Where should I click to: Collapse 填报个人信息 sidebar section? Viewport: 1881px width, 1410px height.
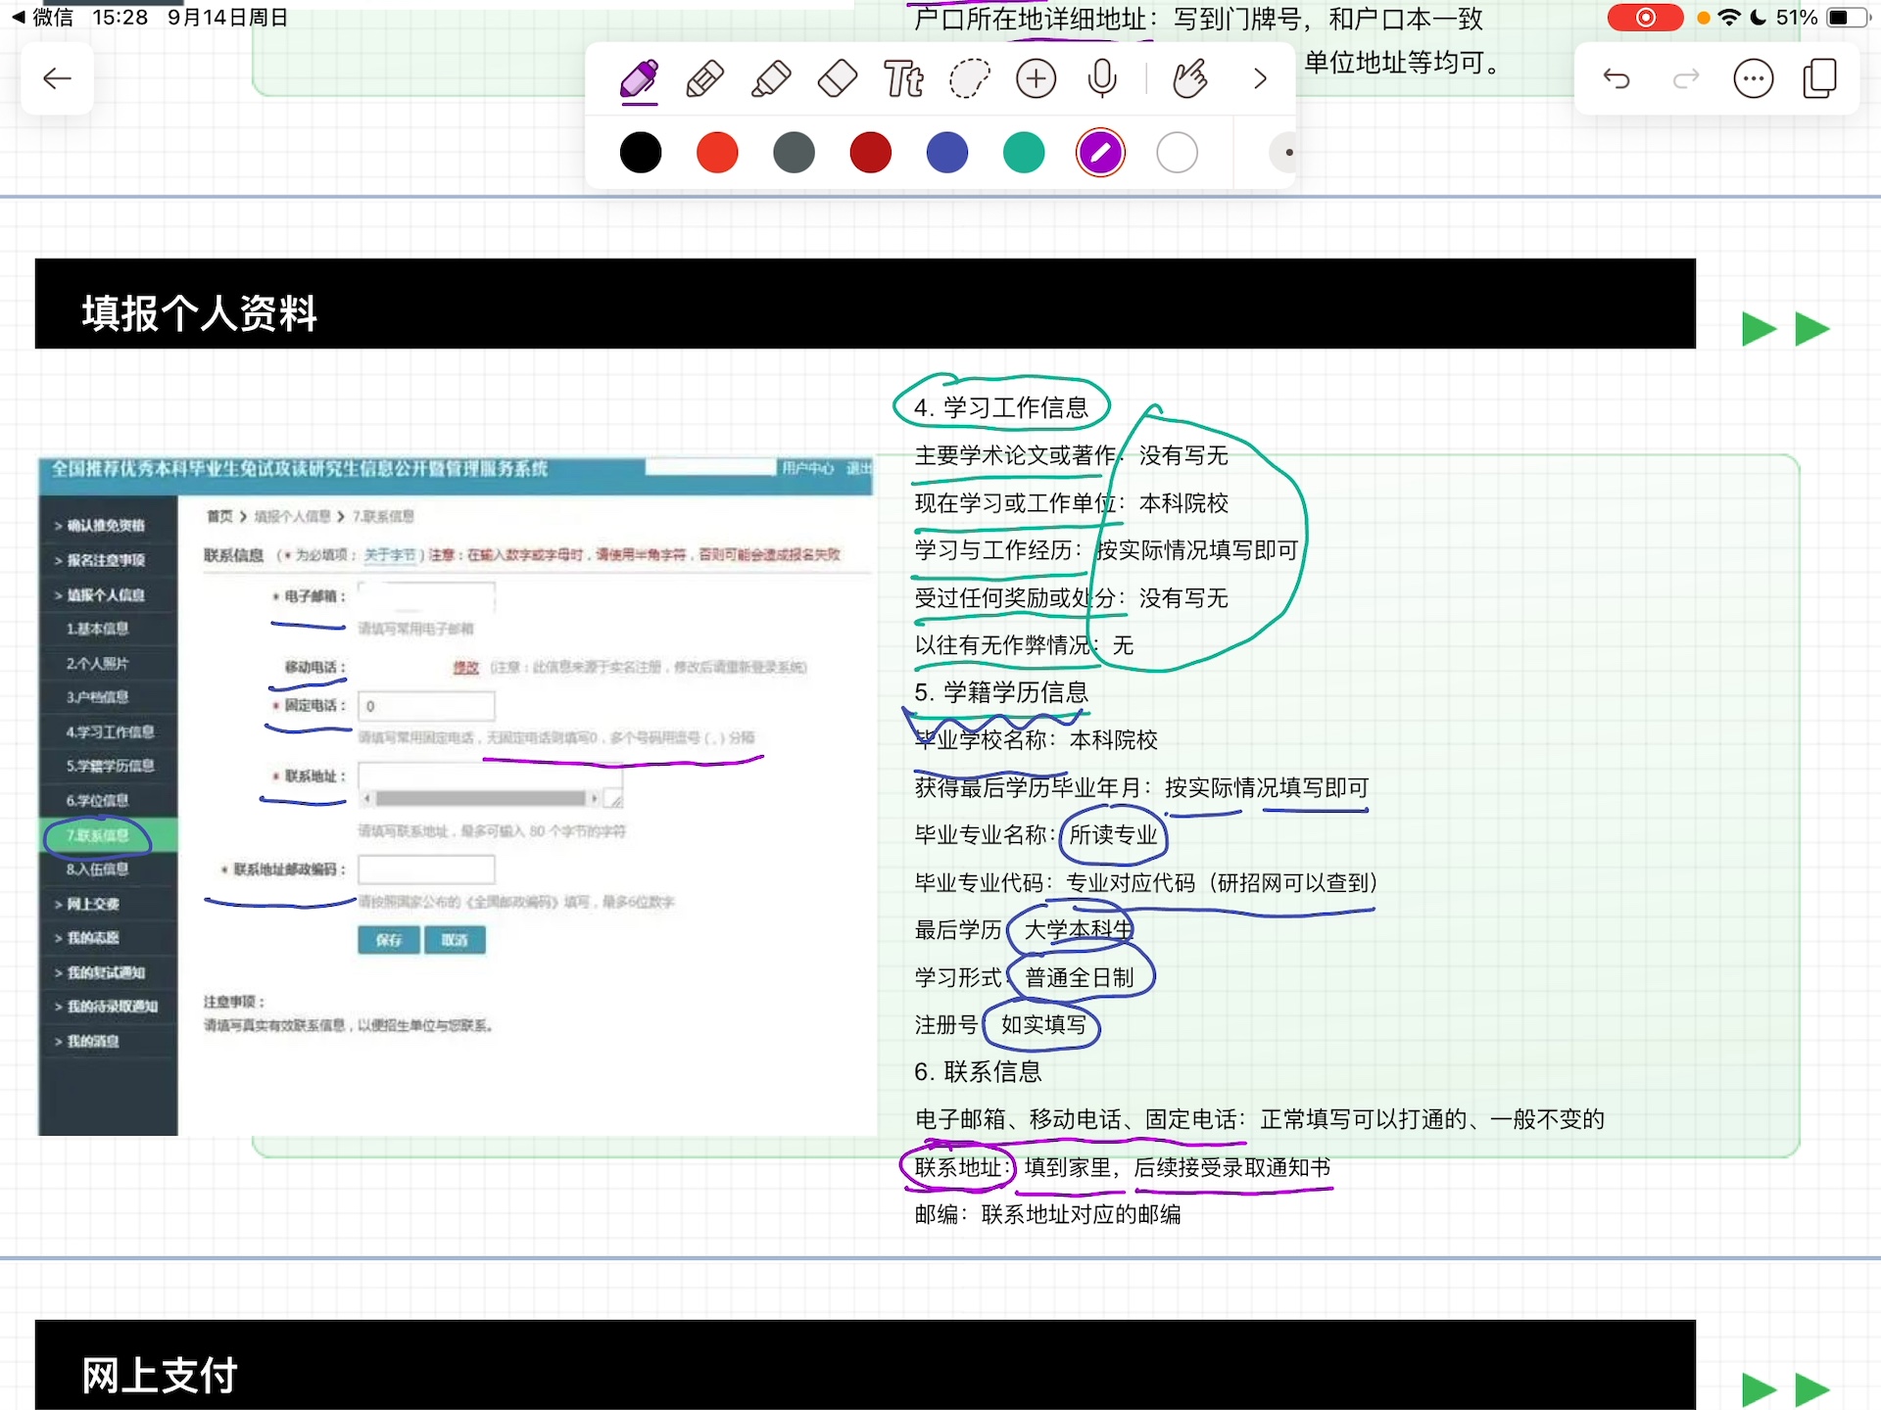point(106,595)
